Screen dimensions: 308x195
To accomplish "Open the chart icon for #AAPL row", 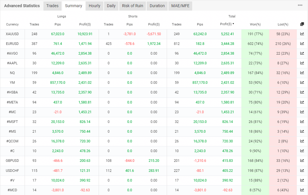I will [302, 63].
